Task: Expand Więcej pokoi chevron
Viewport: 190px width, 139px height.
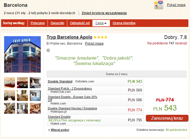Action: click(49, 130)
